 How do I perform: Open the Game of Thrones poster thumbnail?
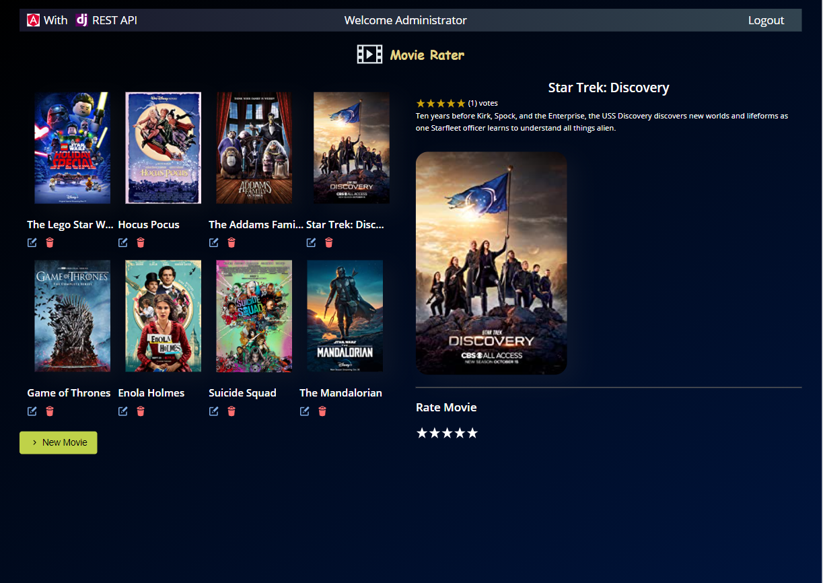pos(72,315)
